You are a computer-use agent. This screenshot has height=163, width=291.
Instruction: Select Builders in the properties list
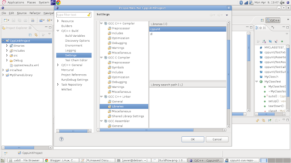67,26
